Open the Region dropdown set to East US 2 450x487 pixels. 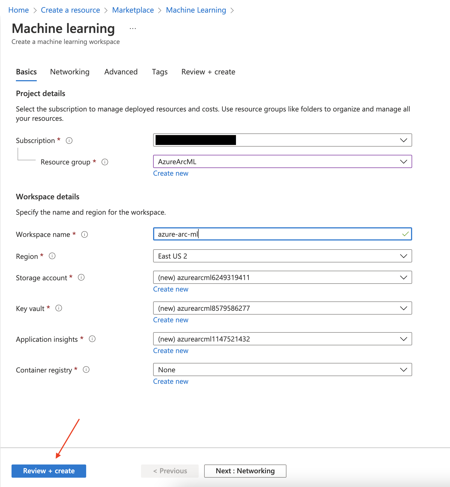click(x=282, y=256)
